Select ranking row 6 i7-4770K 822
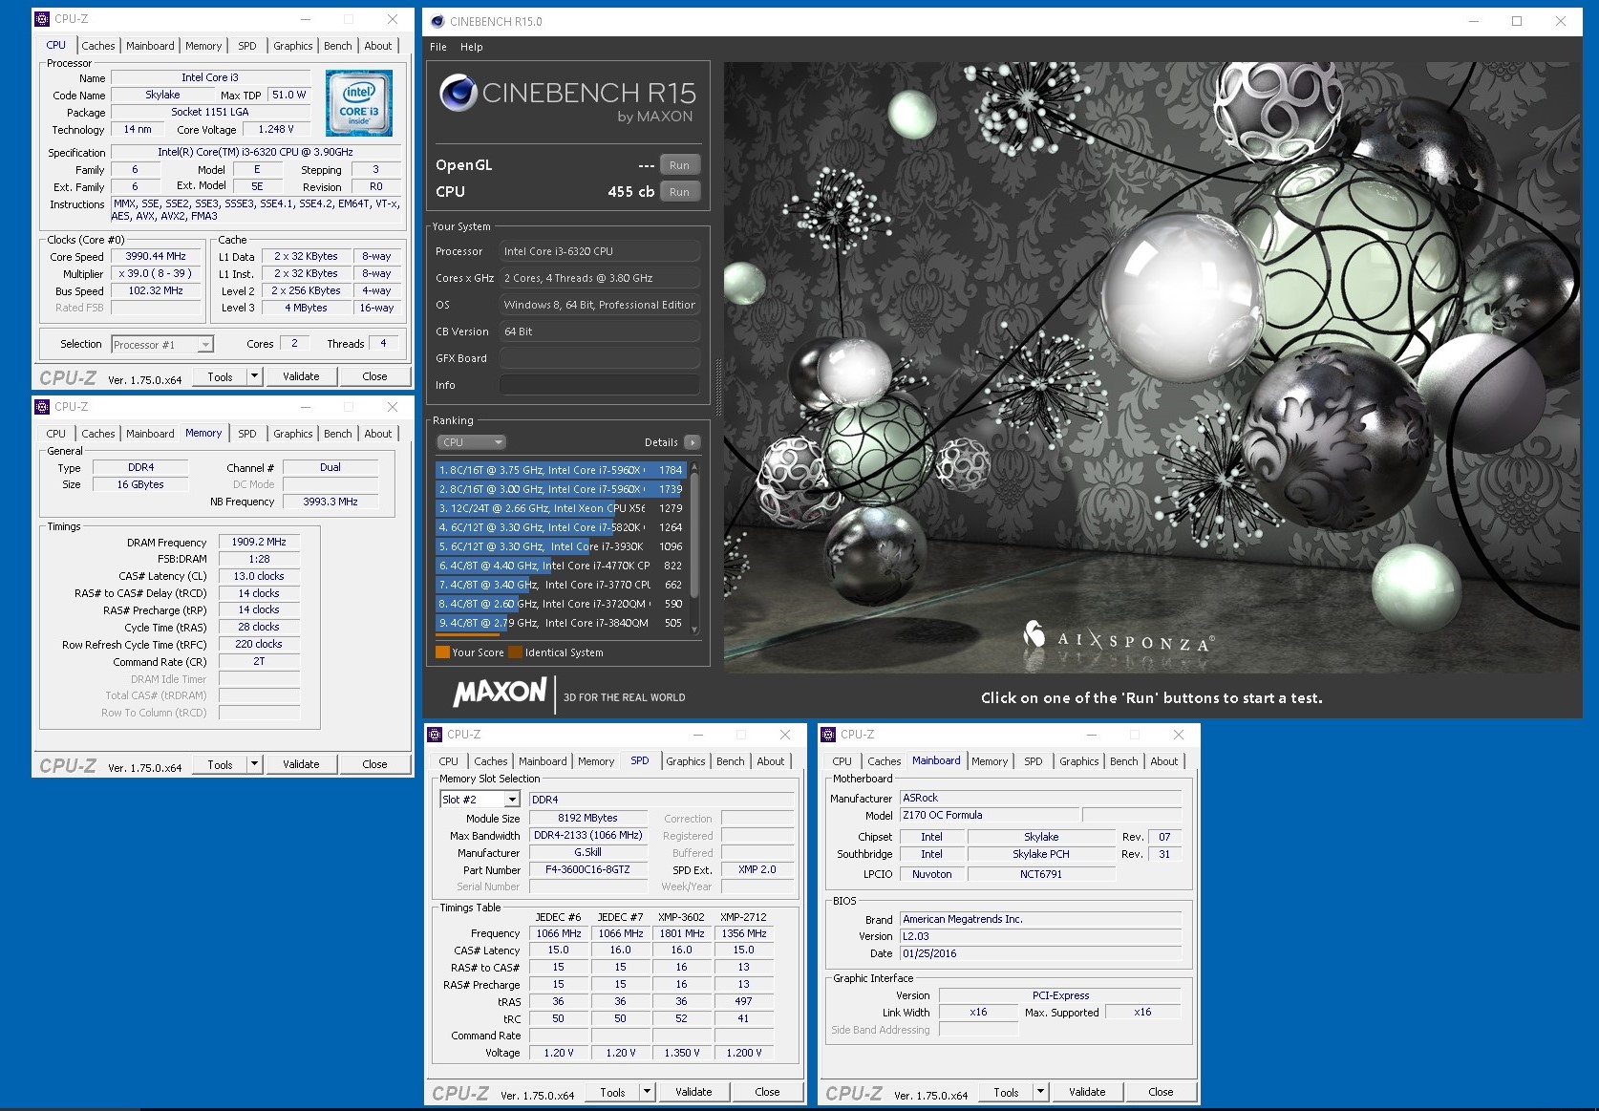The image size is (1599, 1111). [561, 566]
